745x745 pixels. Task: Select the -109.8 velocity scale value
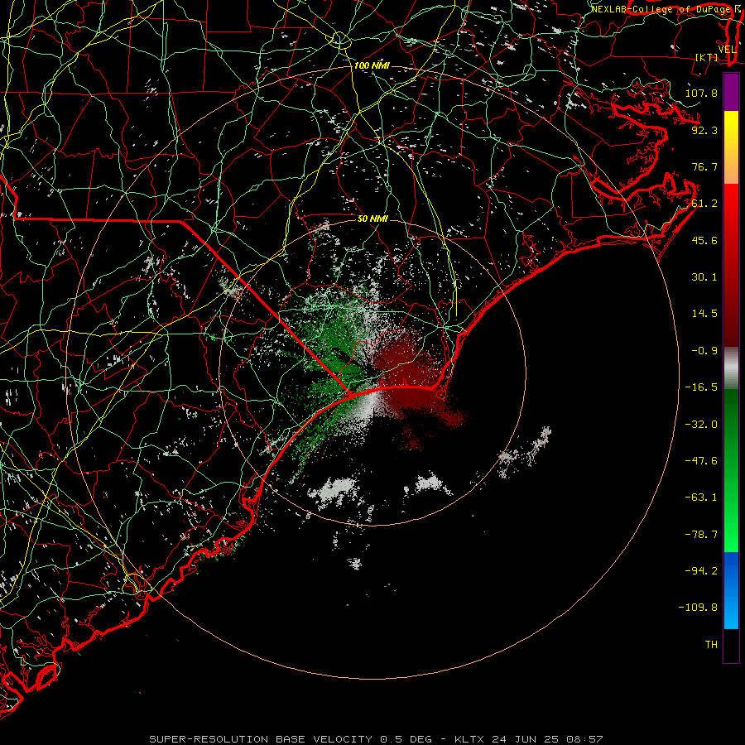pos(698,608)
